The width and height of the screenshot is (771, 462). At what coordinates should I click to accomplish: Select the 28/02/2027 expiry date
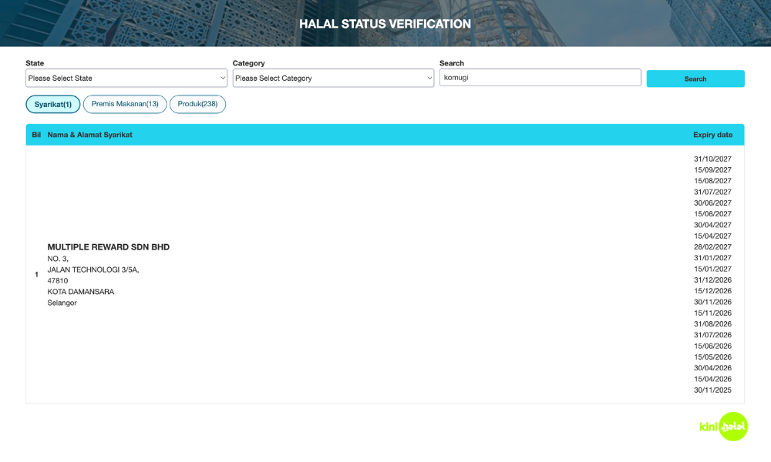pos(712,247)
